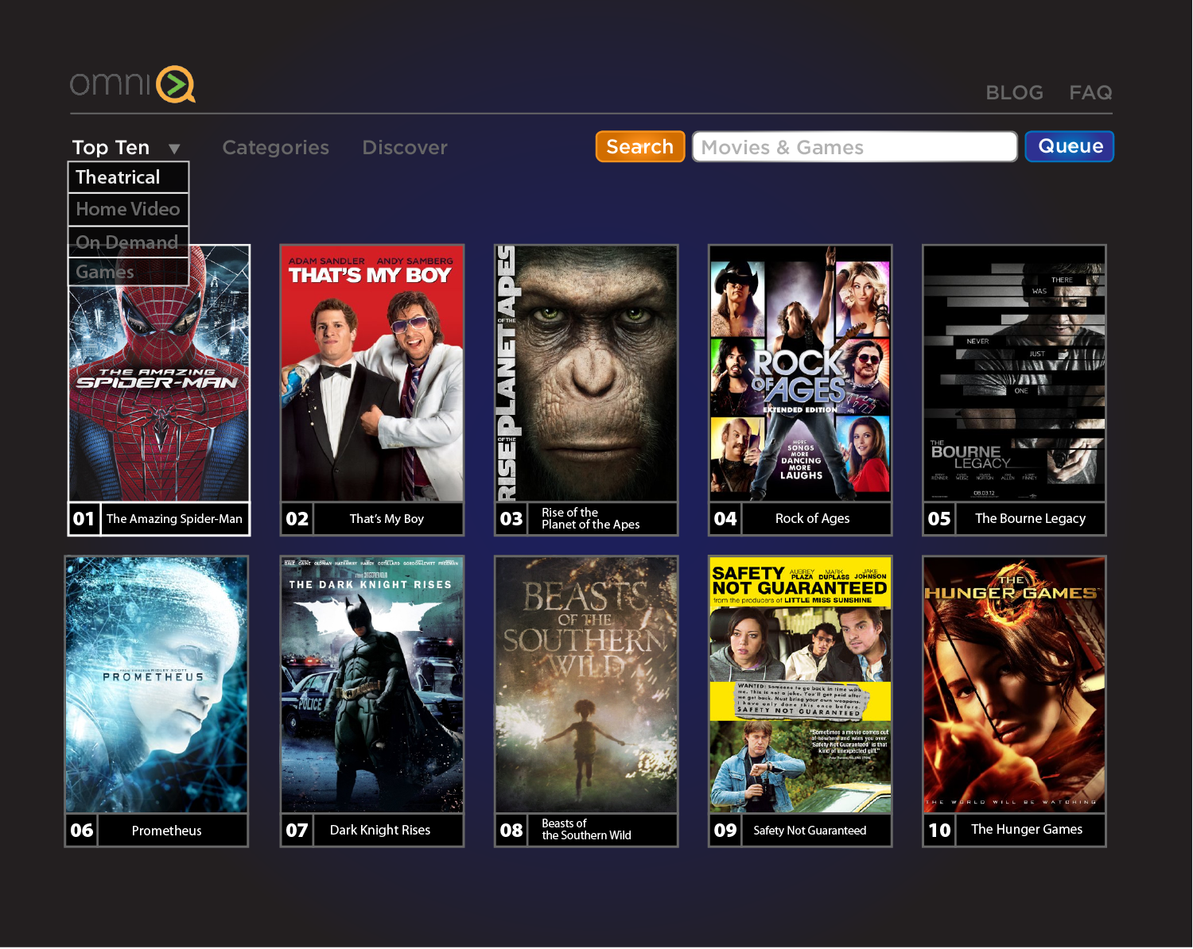Select the Prometheus poster
1193x949 pixels.
[157, 684]
